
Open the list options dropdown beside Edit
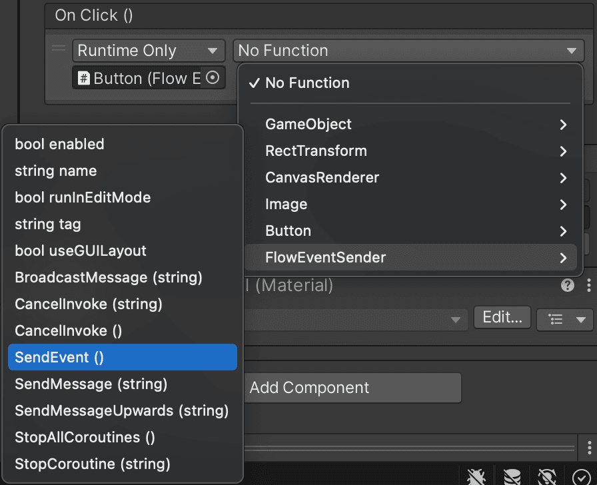pyautogui.click(x=564, y=319)
